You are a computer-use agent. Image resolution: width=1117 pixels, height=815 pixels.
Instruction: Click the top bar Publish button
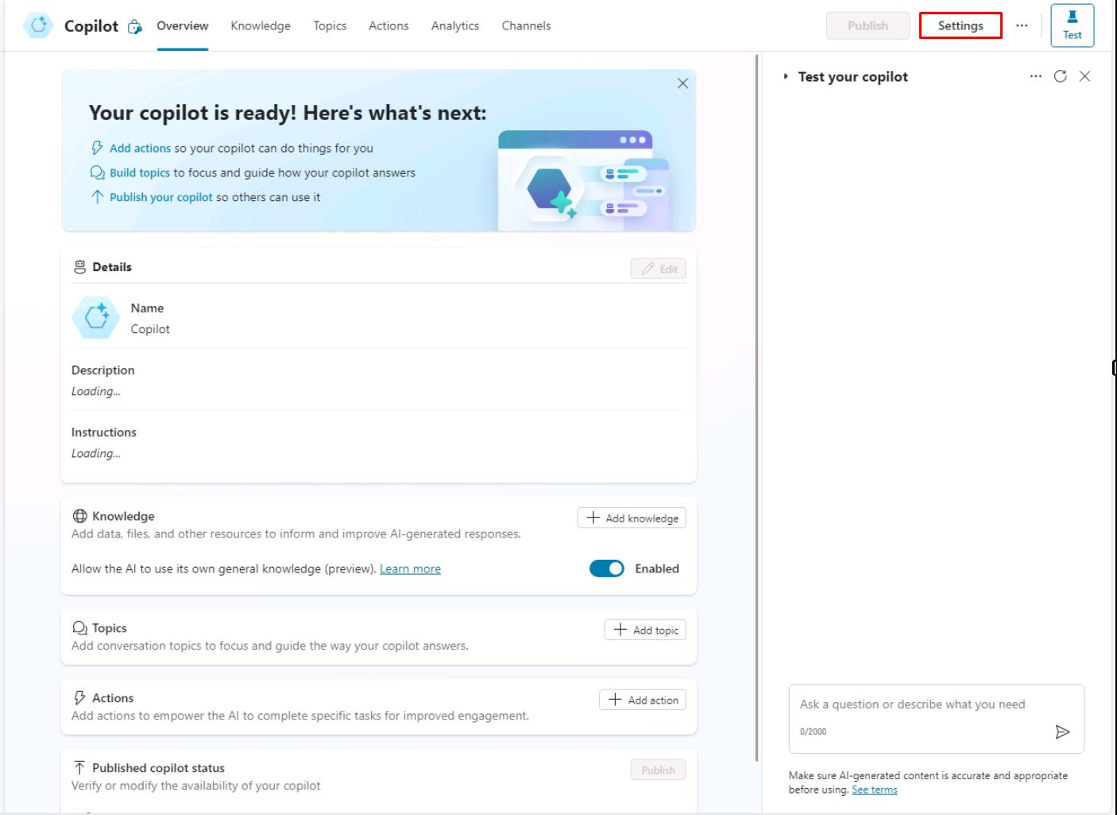click(x=868, y=25)
